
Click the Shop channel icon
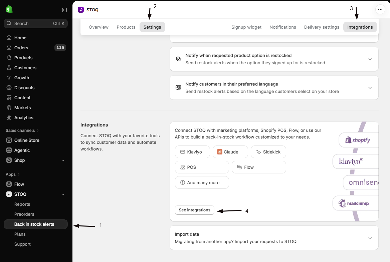9,160
